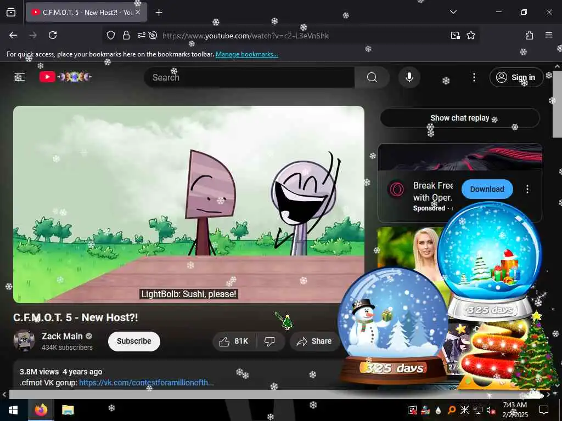Download the Opera sponsored ad
562x421 pixels.
click(x=487, y=189)
